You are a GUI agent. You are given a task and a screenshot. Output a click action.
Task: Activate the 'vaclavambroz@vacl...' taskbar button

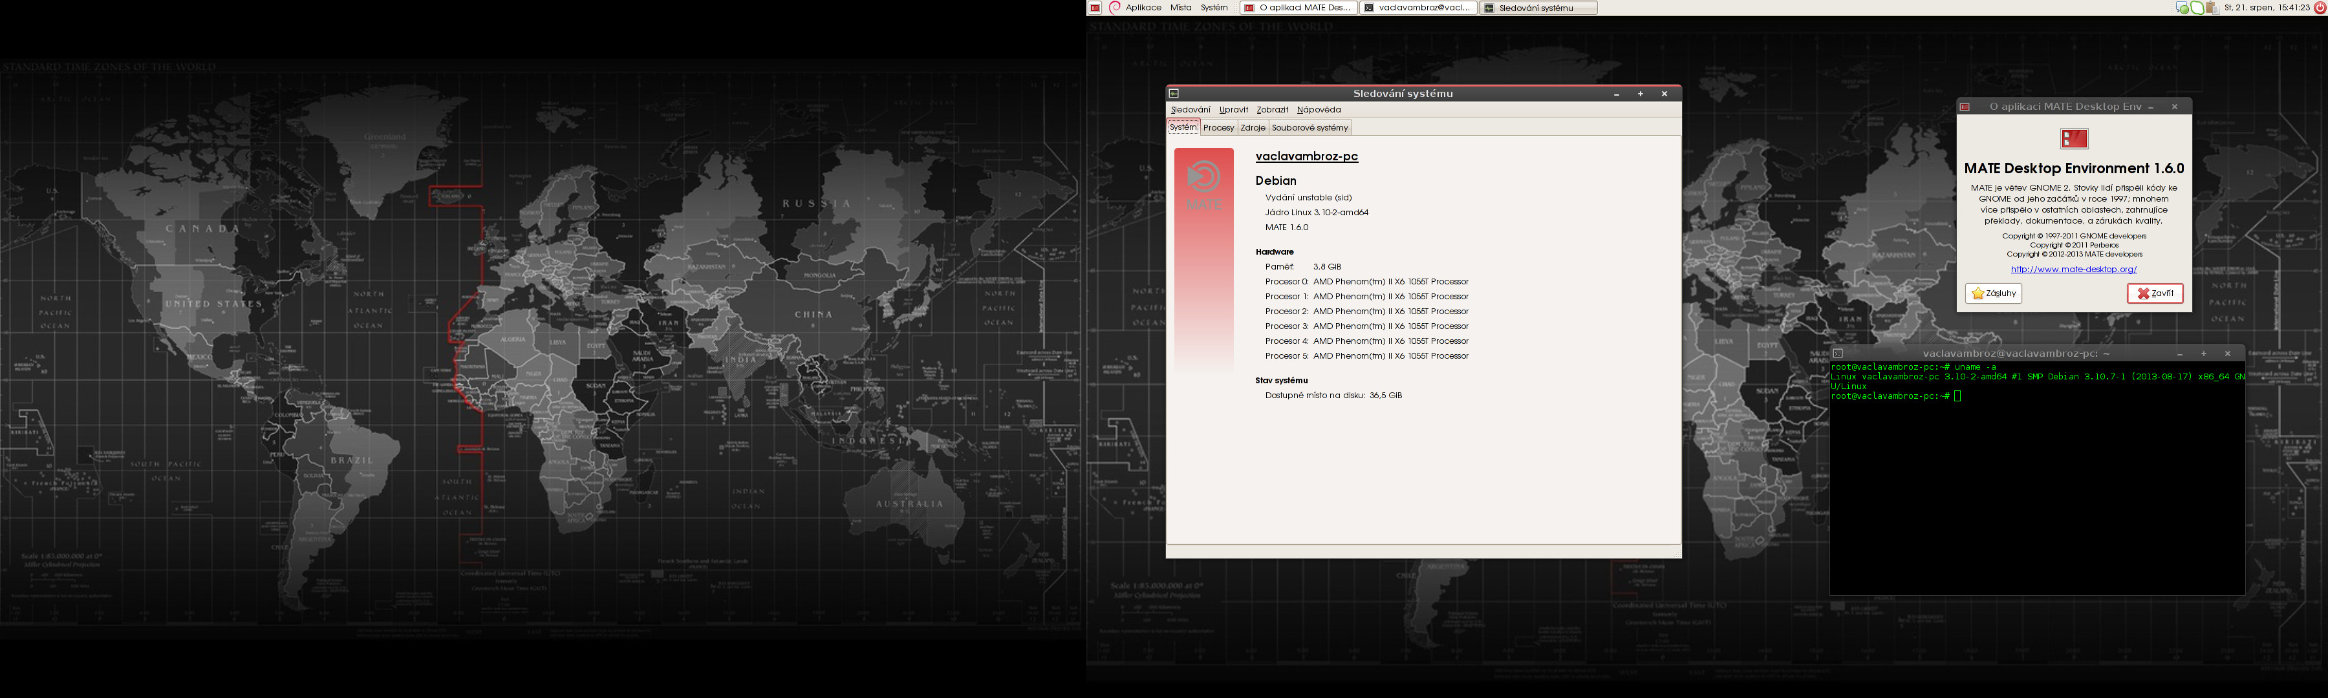coord(1418,7)
